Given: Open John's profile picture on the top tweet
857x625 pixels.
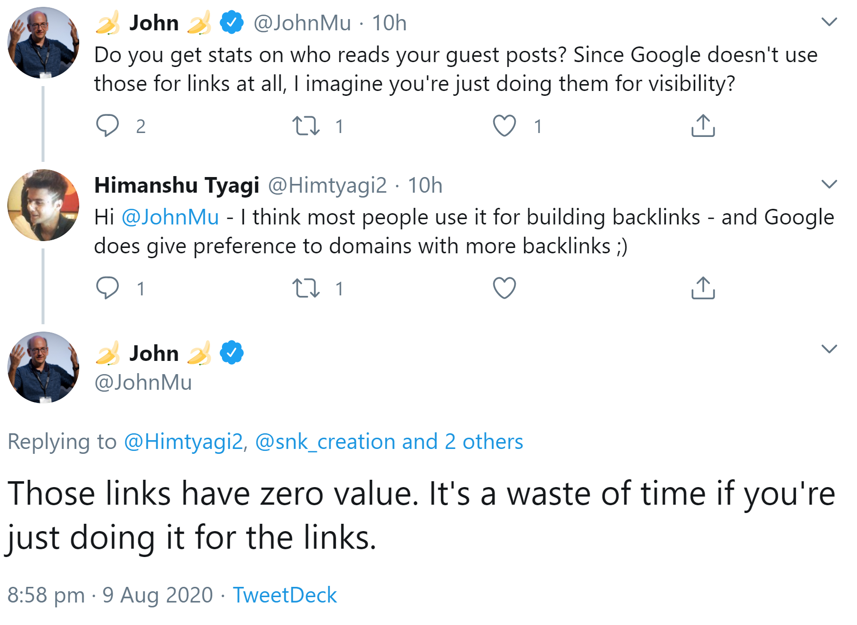Looking at the screenshot, I should [x=43, y=44].
